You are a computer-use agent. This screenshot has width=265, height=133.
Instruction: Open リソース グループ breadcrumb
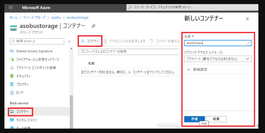click(x=34, y=17)
